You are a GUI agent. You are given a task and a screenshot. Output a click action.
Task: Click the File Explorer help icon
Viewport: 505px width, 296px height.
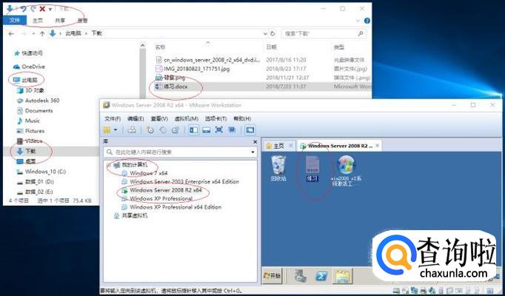coord(367,21)
